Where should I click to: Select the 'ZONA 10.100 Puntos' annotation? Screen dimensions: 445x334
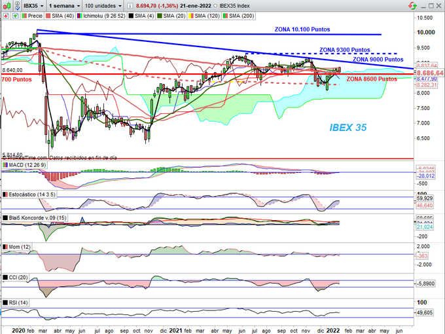pos(302,29)
